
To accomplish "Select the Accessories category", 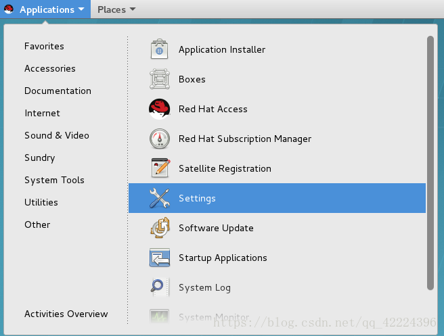I will point(50,69).
